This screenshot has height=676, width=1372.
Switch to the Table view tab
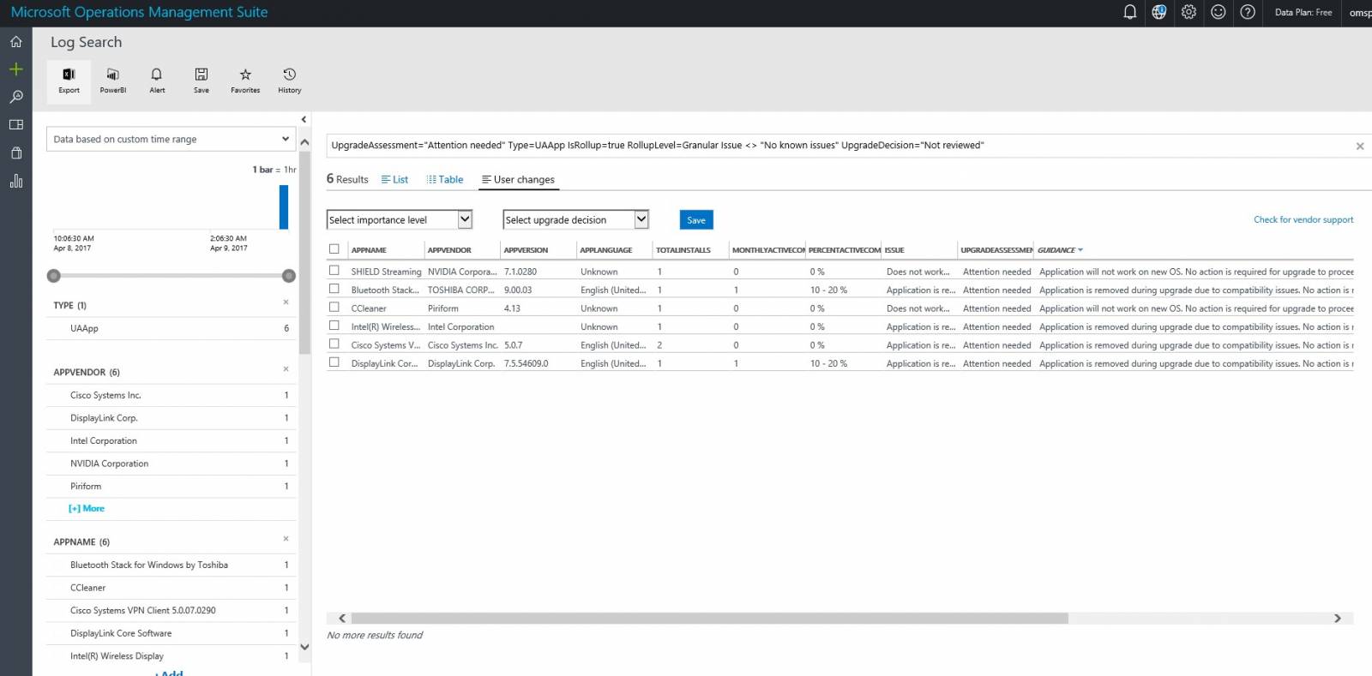pos(445,180)
